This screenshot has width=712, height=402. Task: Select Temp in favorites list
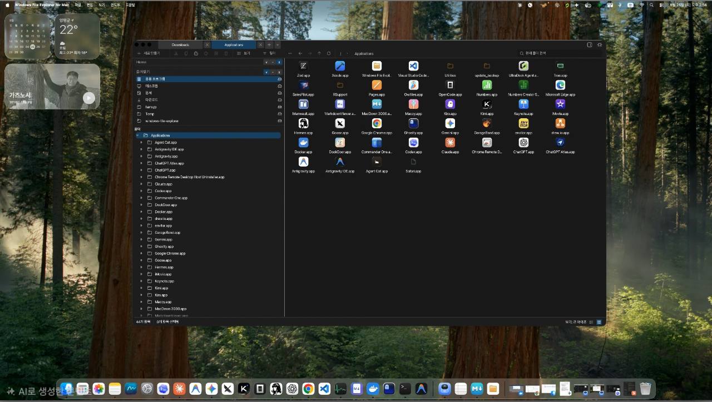coord(209,114)
